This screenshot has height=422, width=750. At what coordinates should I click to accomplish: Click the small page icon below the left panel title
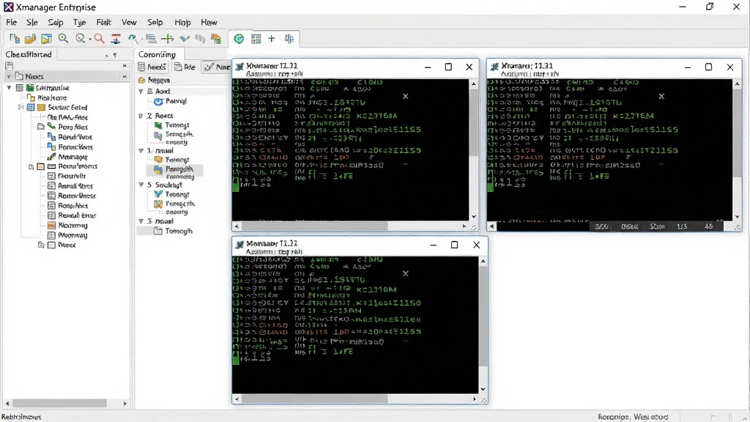(x=9, y=65)
